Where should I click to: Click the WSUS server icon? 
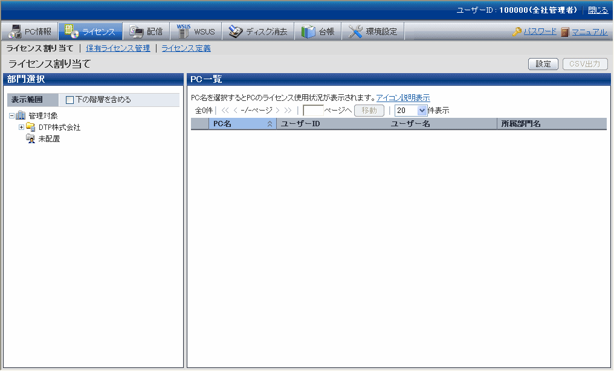pyautogui.click(x=183, y=31)
